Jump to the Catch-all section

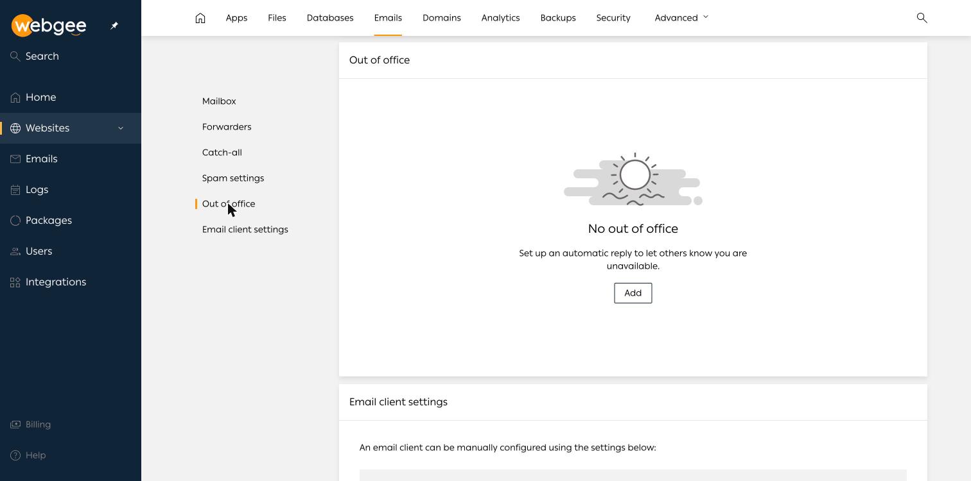pos(222,153)
